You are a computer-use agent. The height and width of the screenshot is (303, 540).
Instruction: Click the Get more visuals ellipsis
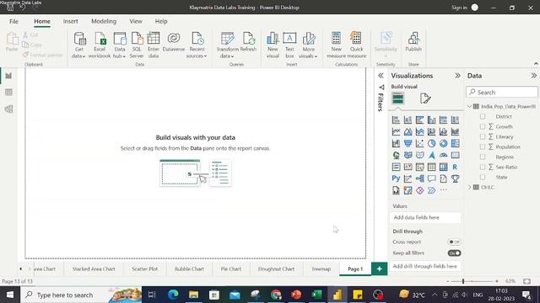tap(443, 190)
